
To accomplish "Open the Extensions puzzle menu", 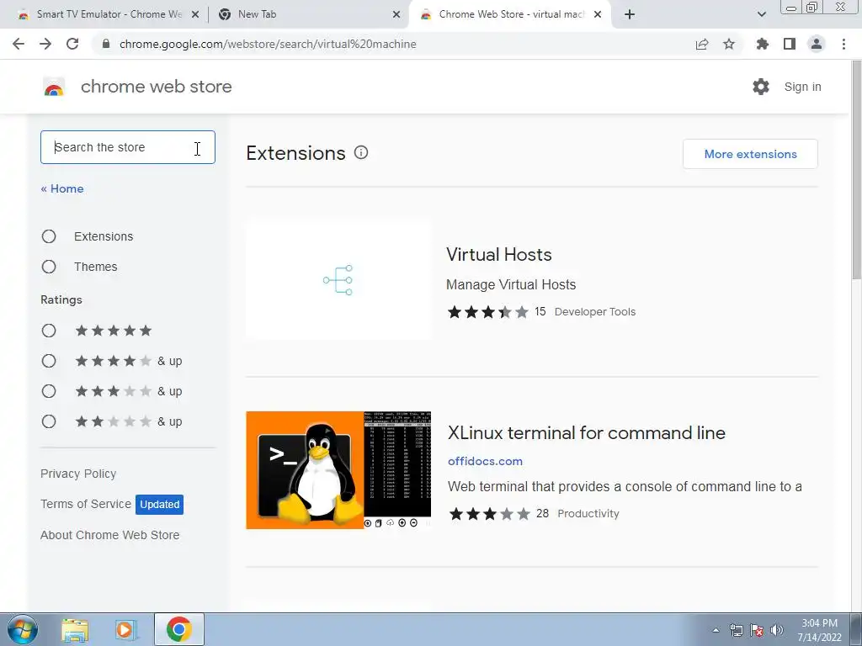I will tap(763, 44).
